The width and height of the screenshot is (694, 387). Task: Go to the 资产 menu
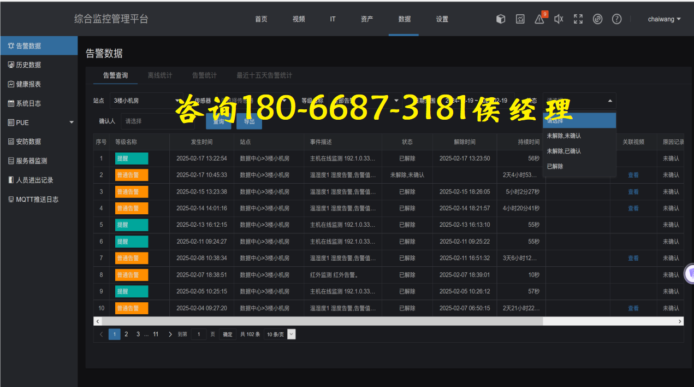(367, 19)
